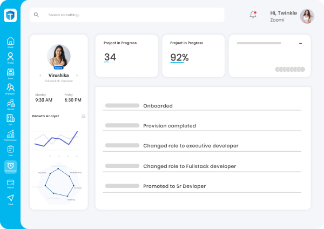Open Twinkle's profile avatar
The image size is (324, 229).
tap(307, 16)
